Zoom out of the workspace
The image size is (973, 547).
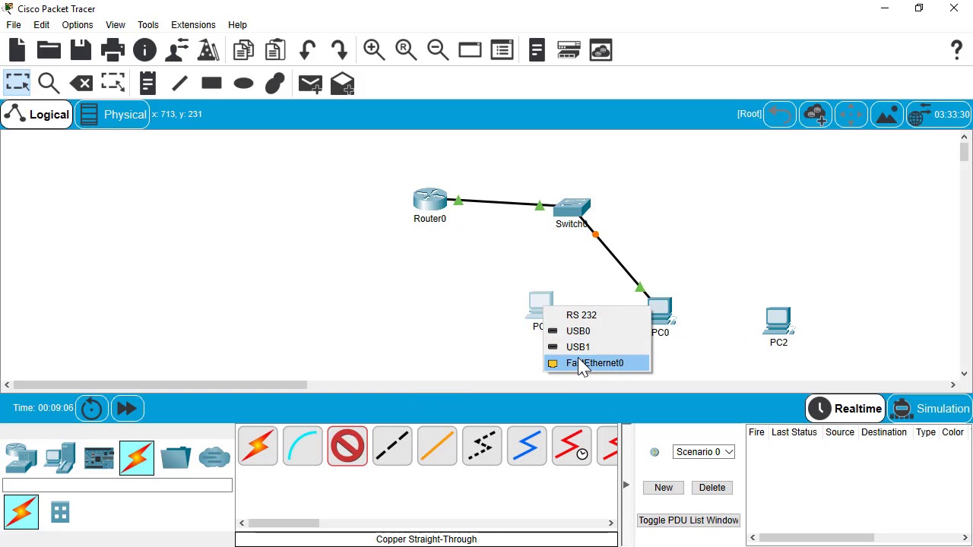tap(438, 50)
